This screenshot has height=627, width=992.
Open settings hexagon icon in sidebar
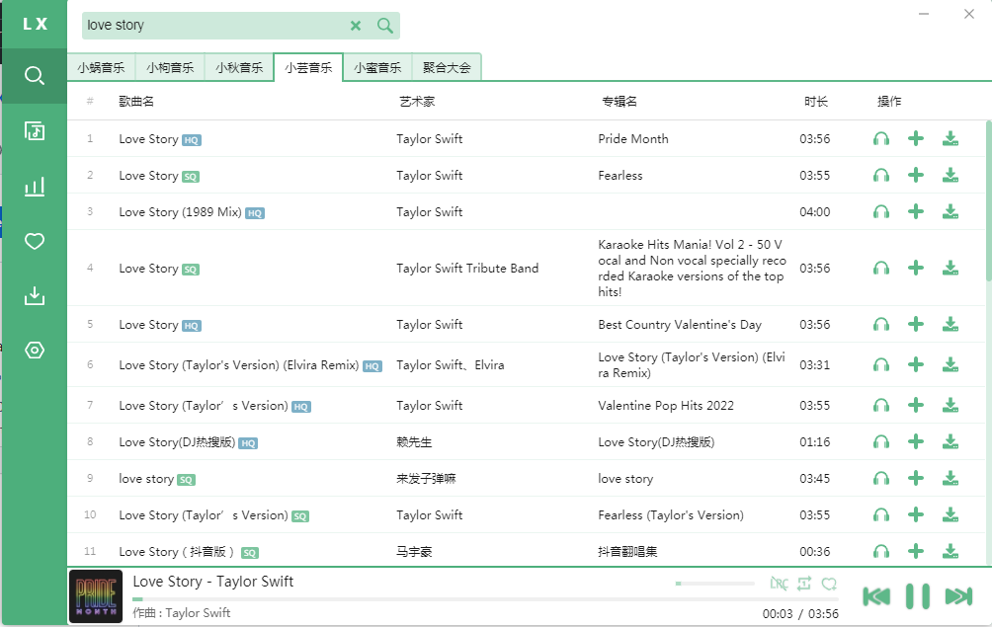point(35,351)
